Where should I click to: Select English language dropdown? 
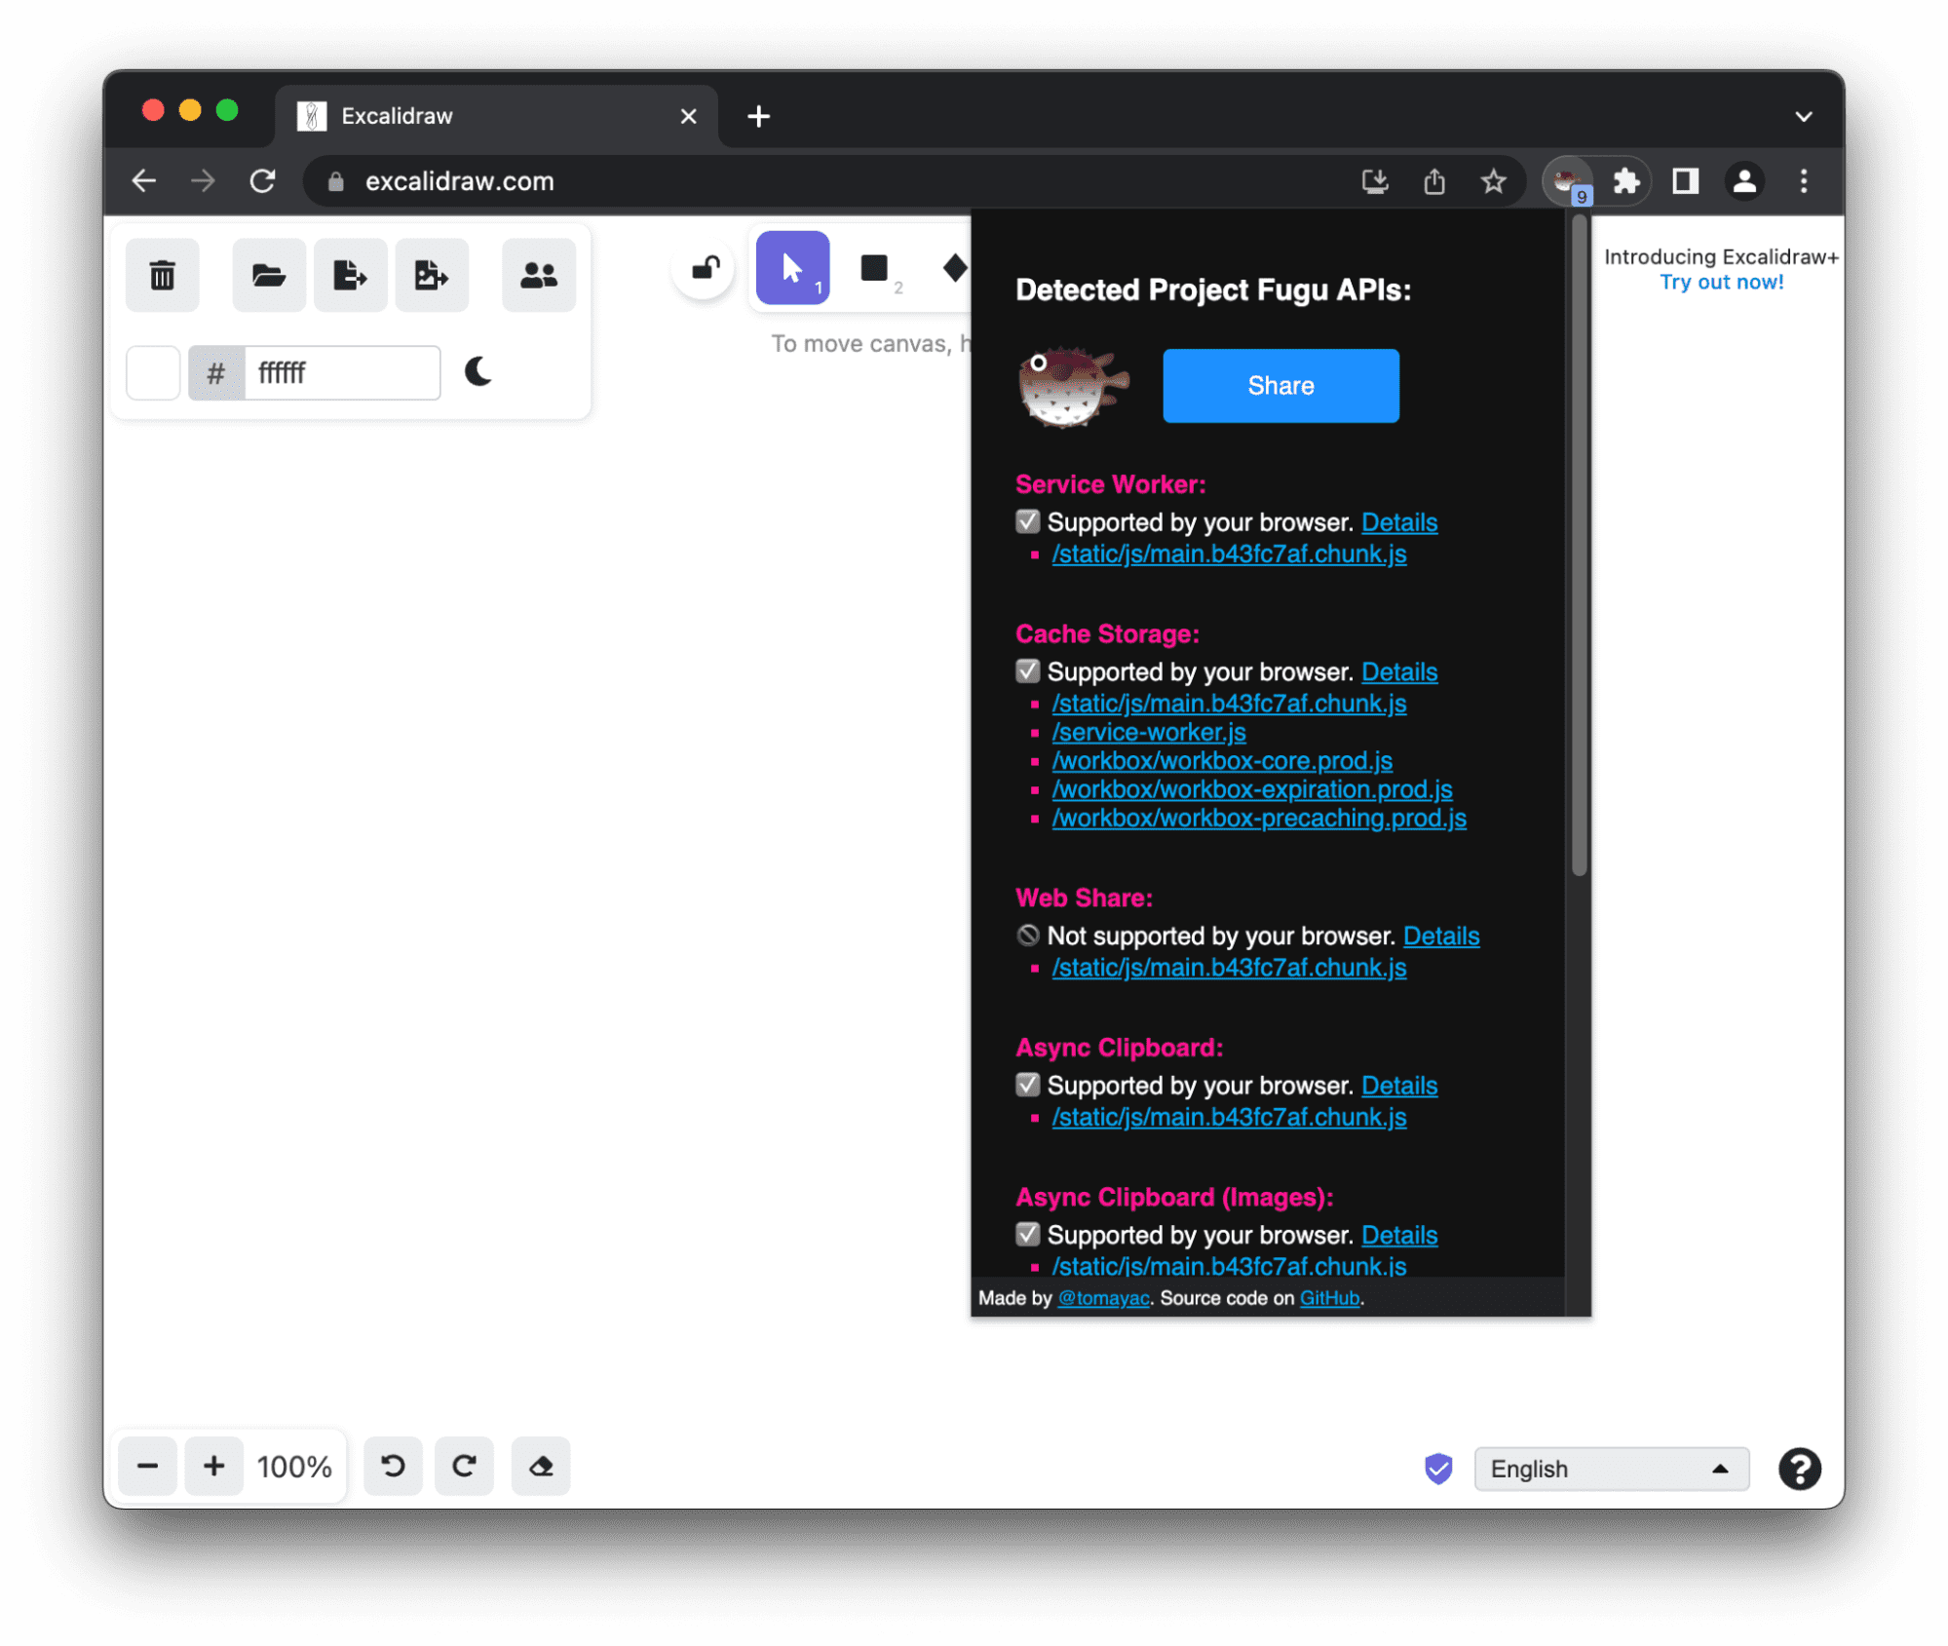[x=1607, y=1467]
